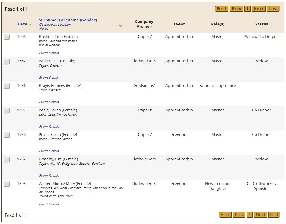Check the box for Winter, Minnie Mary
The height and width of the screenshot is (224, 286).
point(7,184)
